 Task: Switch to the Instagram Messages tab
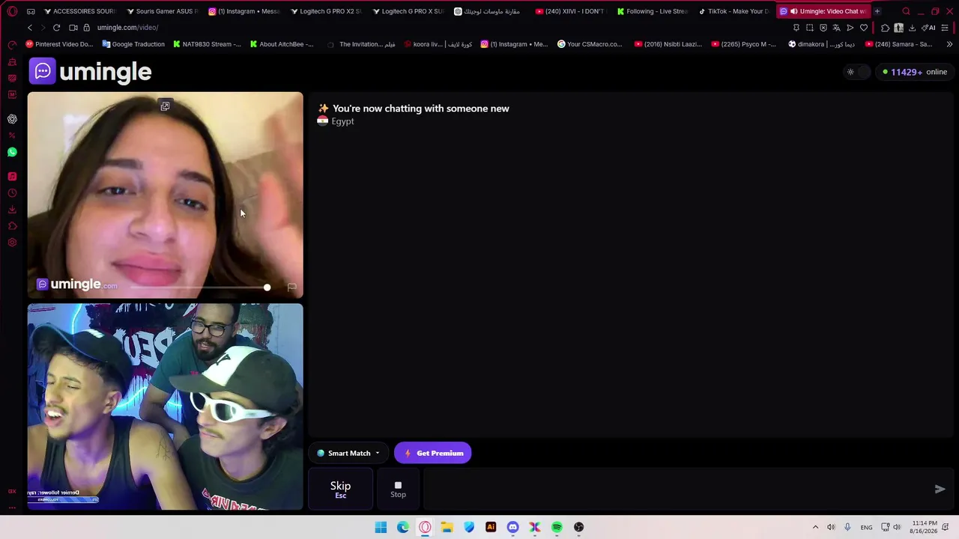tap(243, 11)
